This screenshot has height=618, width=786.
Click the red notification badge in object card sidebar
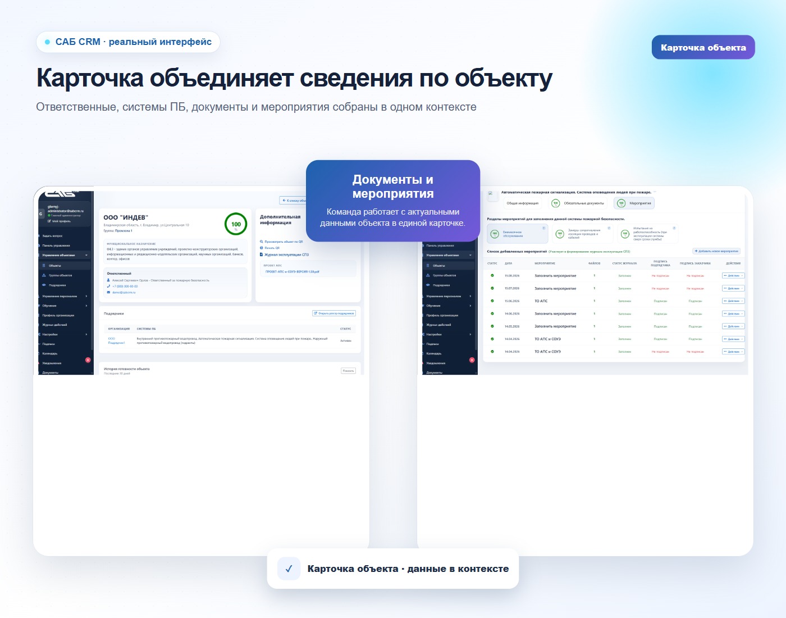coord(88,360)
